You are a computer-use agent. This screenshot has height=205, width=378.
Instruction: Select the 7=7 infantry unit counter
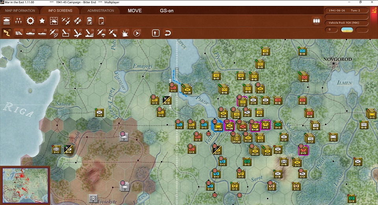[267, 151]
